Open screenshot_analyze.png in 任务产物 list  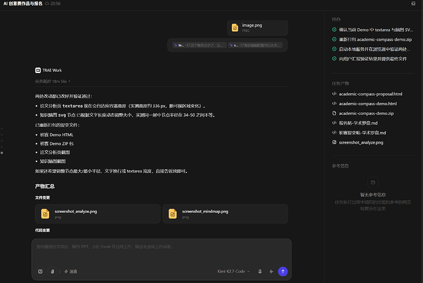tap(361, 142)
